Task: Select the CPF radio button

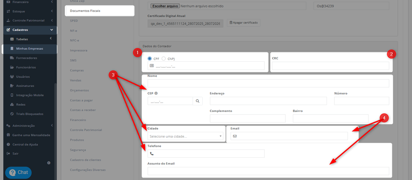Action: pos(150,58)
